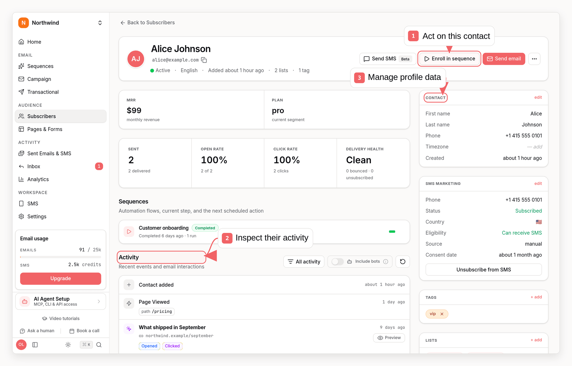Click the Include bots info icon
The width and height of the screenshot is (572, 366).
(x=386, y=262)
